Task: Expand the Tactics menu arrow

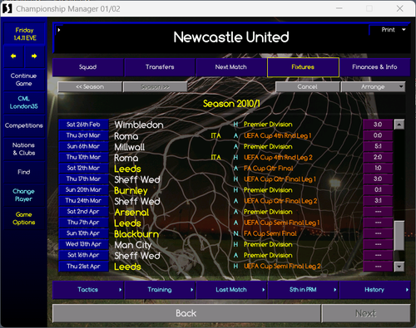Action: [x=120, y=290]
